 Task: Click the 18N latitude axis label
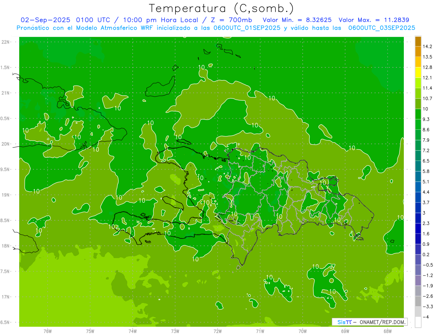5,246
